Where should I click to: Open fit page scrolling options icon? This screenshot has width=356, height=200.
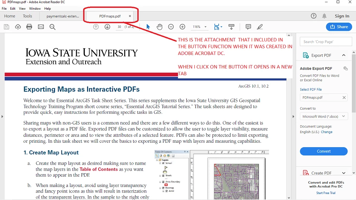(218, 27)
